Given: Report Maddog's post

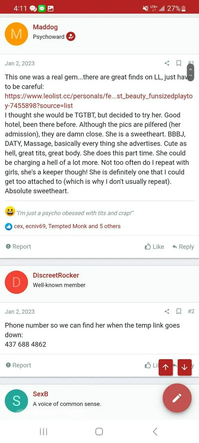Looking at the screenshot, I should tap(18, 246).
